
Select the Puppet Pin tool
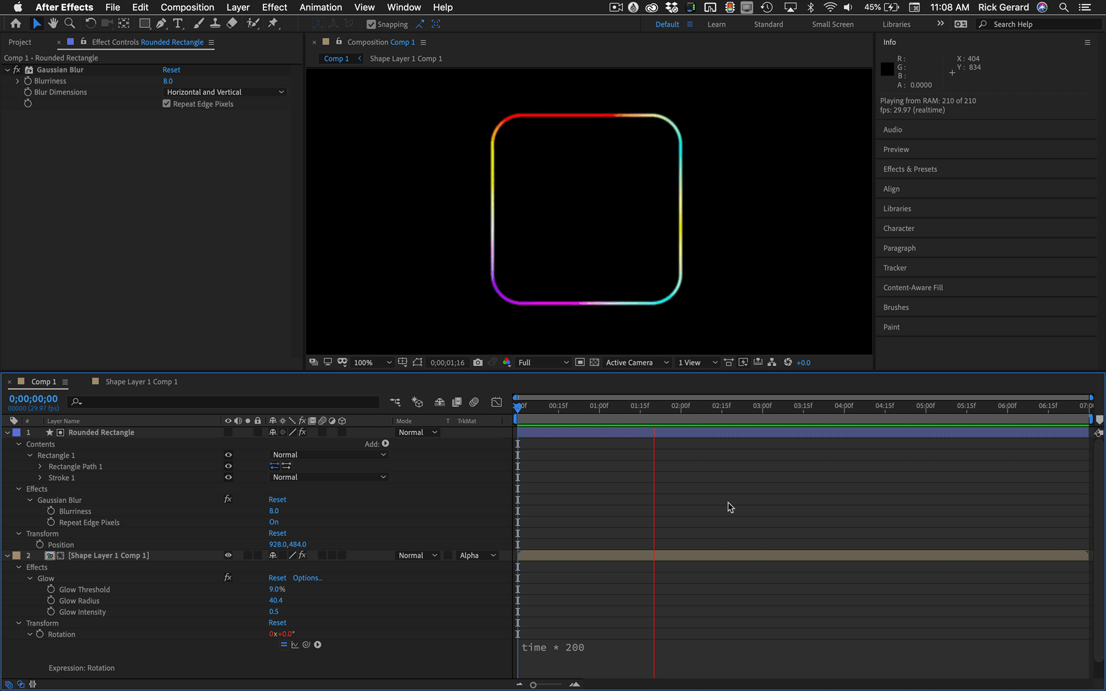pos(273,24)
